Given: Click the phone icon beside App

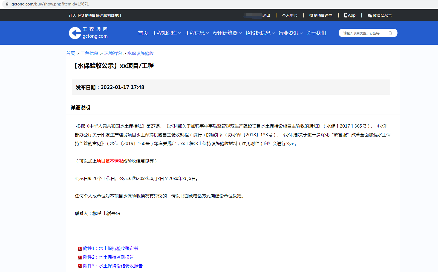Looking at the screenshot, I should (345, 15).
